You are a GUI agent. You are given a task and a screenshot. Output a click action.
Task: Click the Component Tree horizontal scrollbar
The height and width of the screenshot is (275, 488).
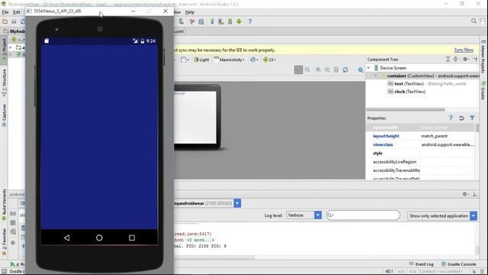pos(406,109)
